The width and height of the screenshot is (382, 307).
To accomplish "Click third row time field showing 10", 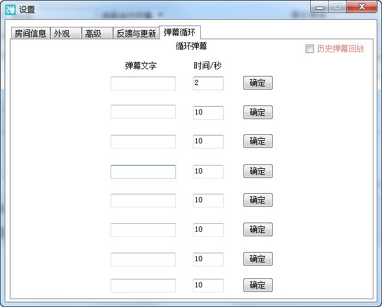I will click(x=208, y=141).
